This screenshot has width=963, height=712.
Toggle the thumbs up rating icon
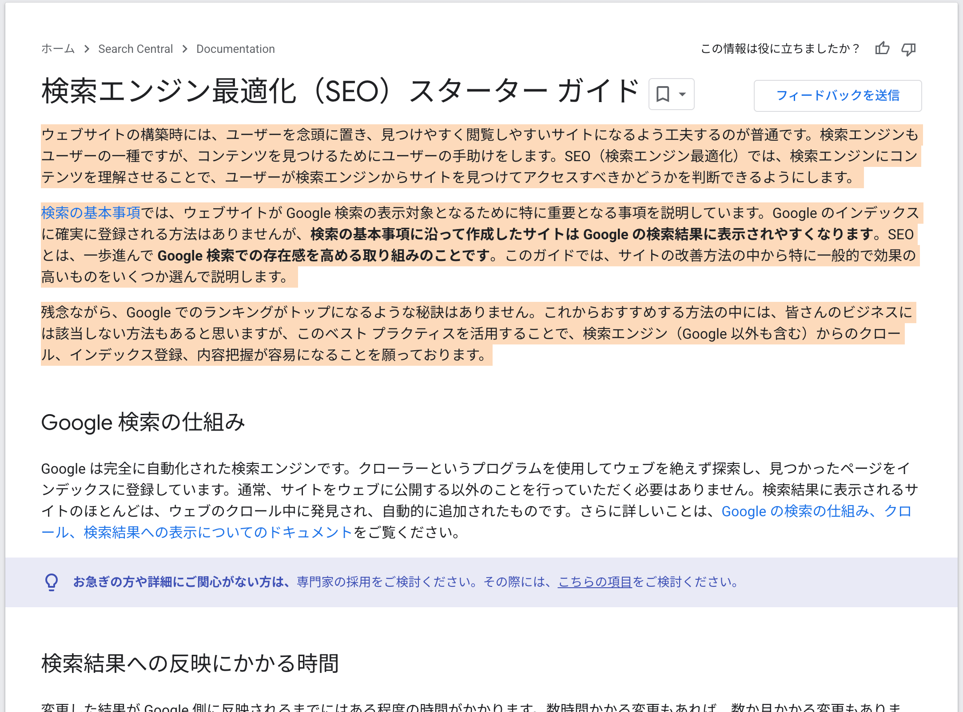pos(882,49)
